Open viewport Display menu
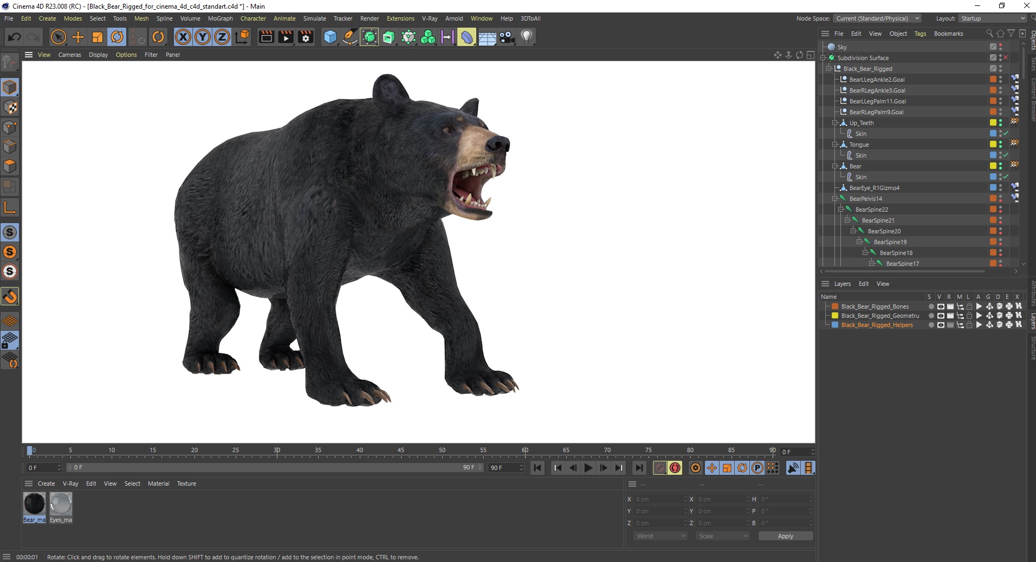The height and width of the screenshot is (562, 1036). (x=98, y=55)
